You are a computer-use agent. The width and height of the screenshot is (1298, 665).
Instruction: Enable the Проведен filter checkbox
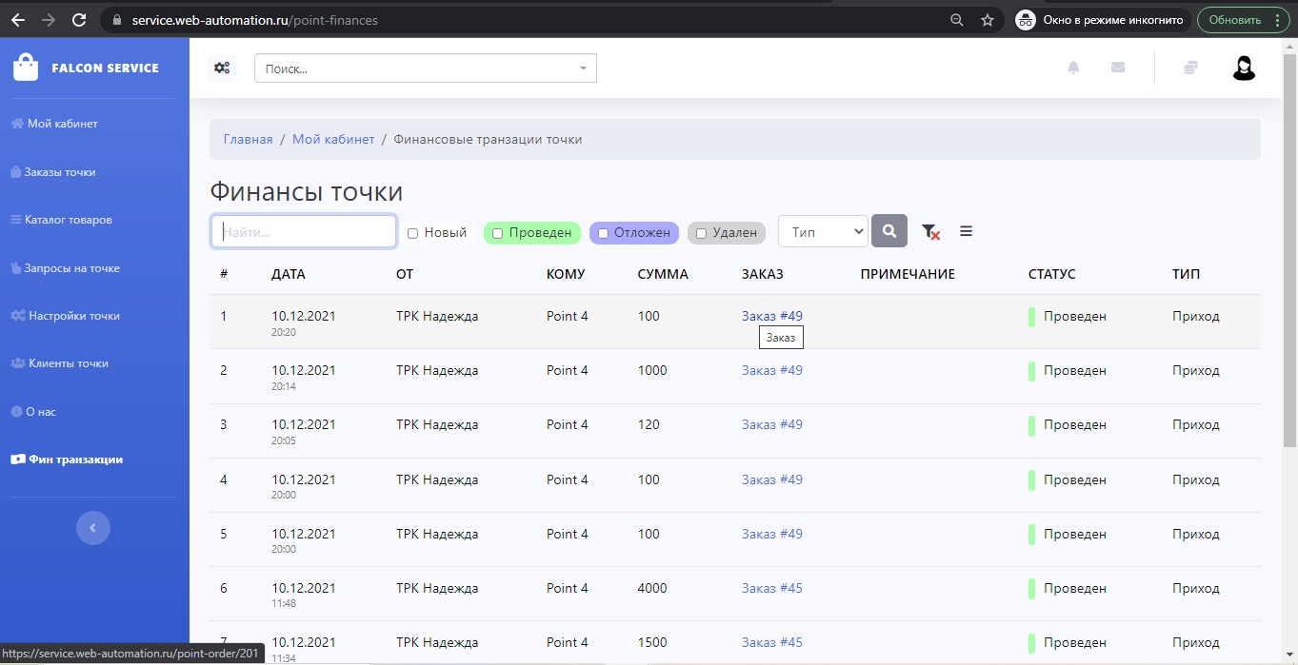click(497, 233)
